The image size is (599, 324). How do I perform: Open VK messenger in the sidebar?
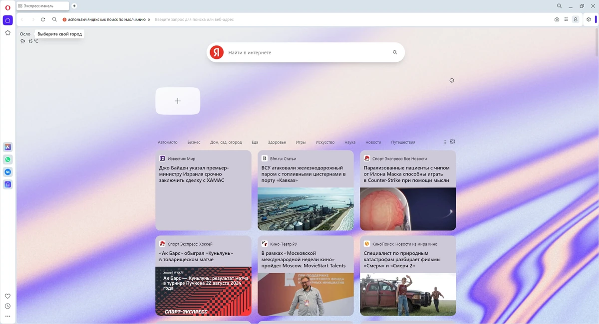coord(7,172)
